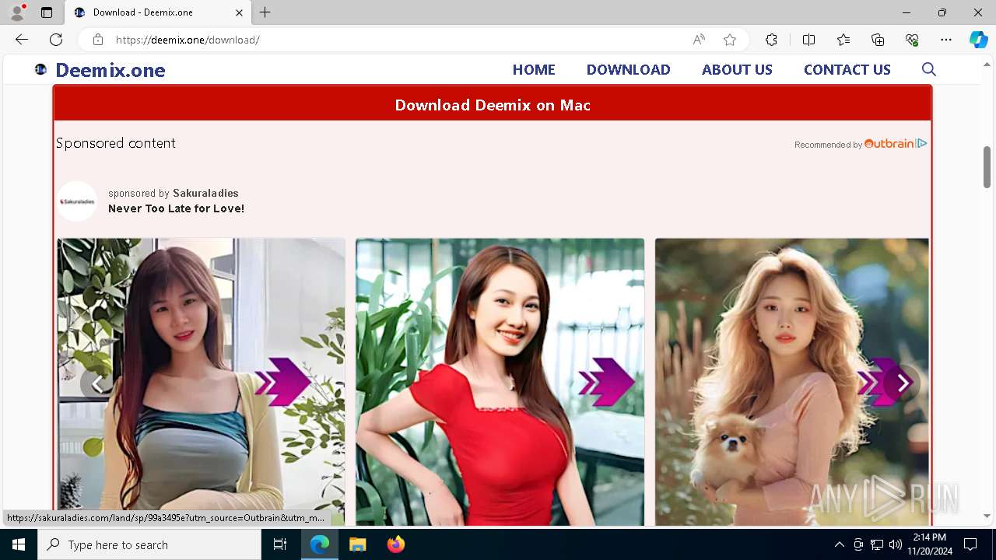Open Microsoft Edge taskbar icon

(320, 544)
